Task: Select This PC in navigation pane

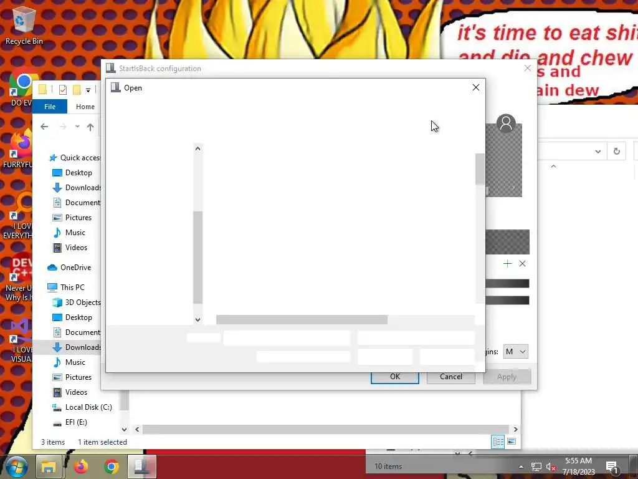Action: 66,287
